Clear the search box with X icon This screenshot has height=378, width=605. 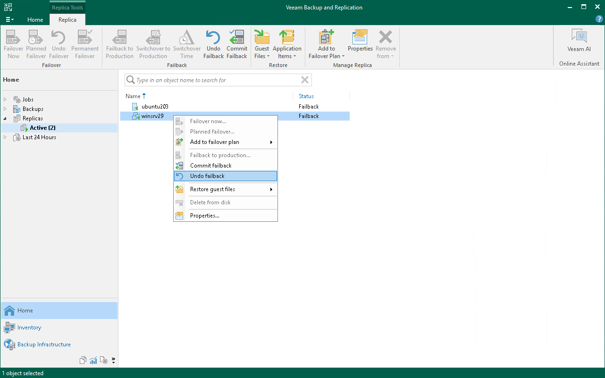pyautogui.click(x=305, y=80)
